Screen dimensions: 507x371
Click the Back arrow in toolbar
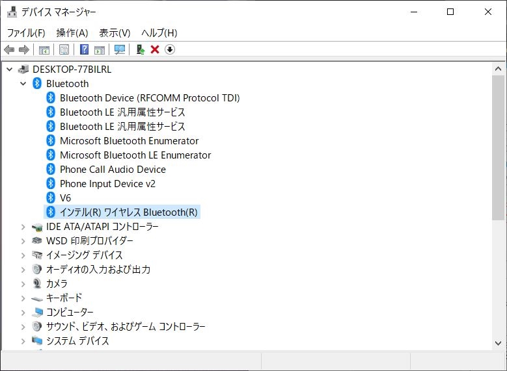tap(9, 49)
